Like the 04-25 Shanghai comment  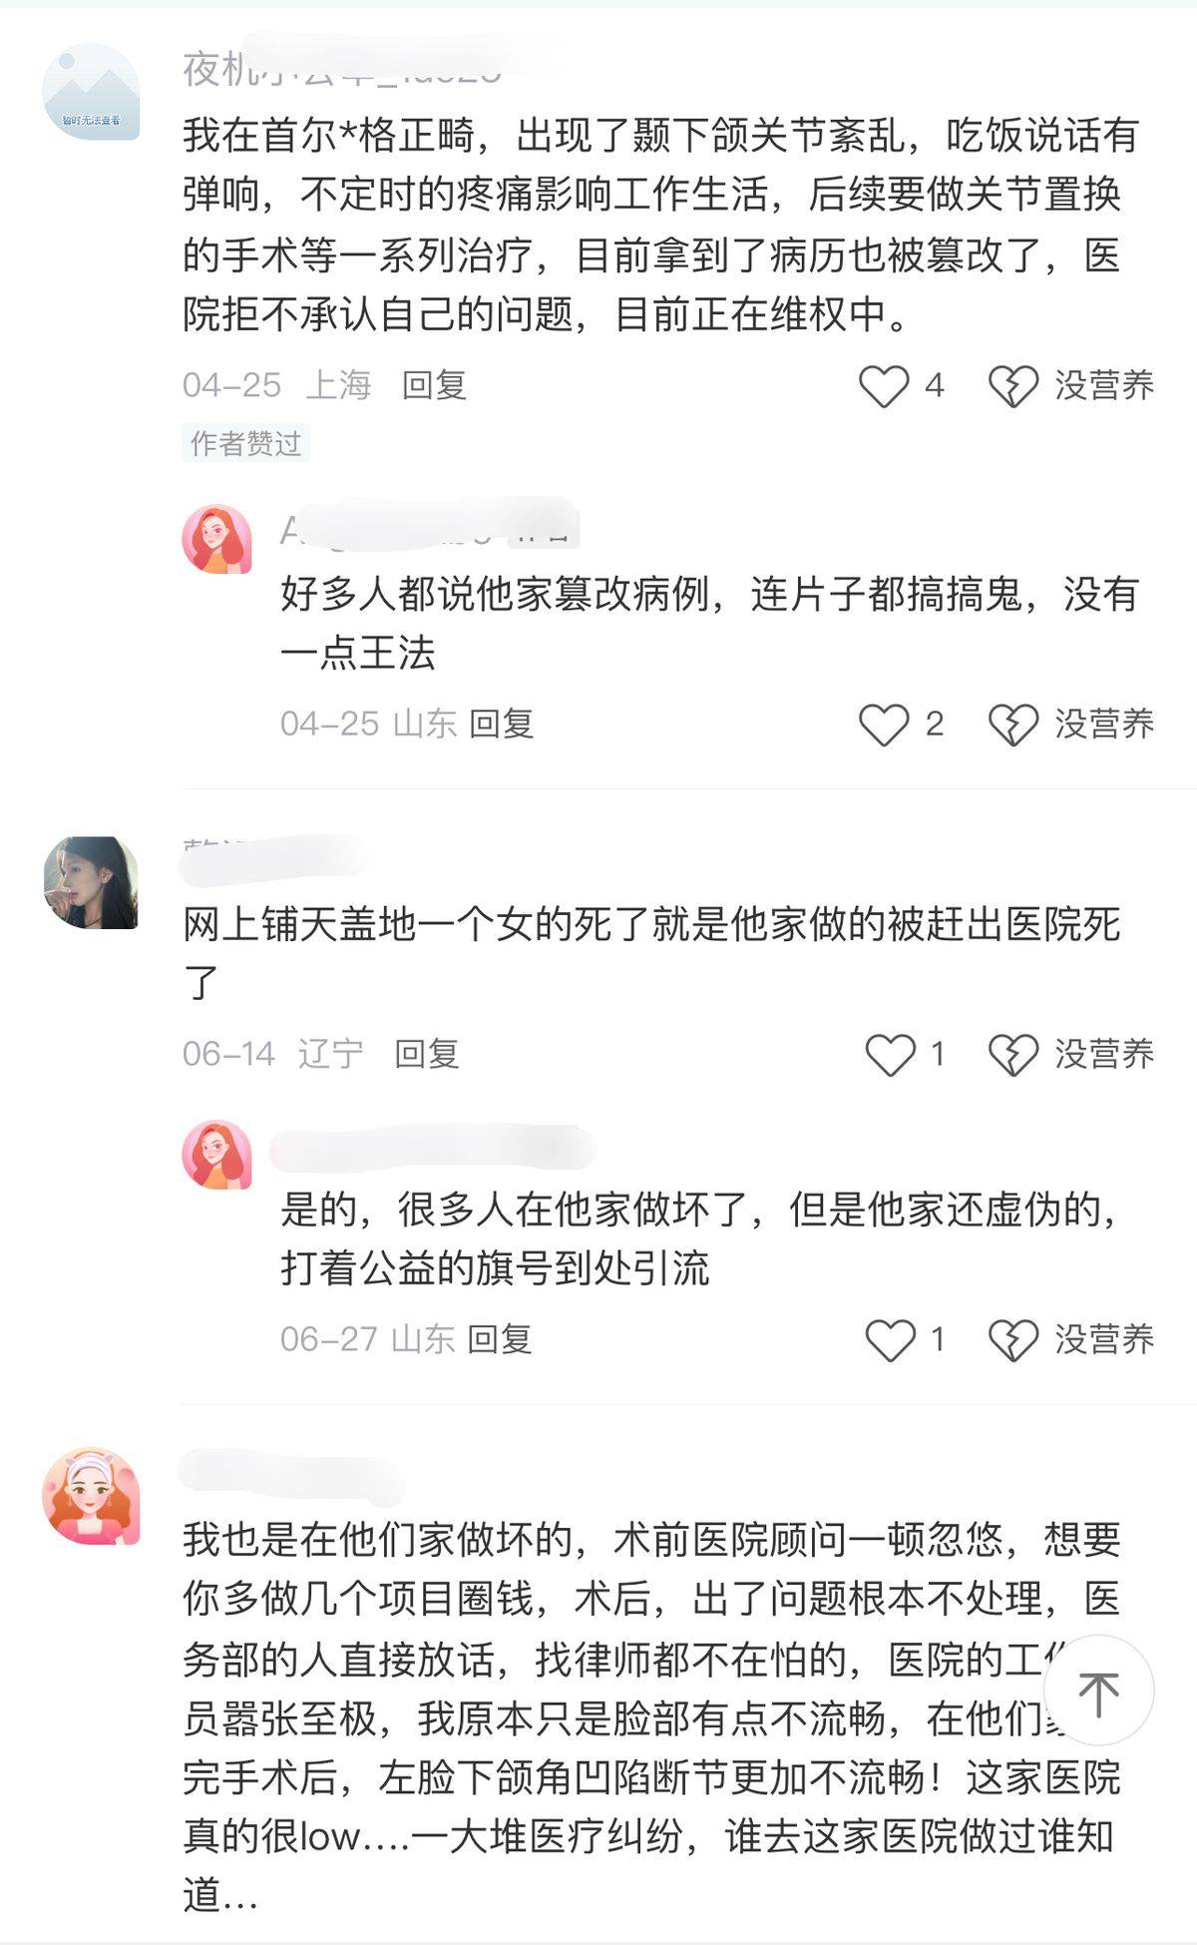884,386
